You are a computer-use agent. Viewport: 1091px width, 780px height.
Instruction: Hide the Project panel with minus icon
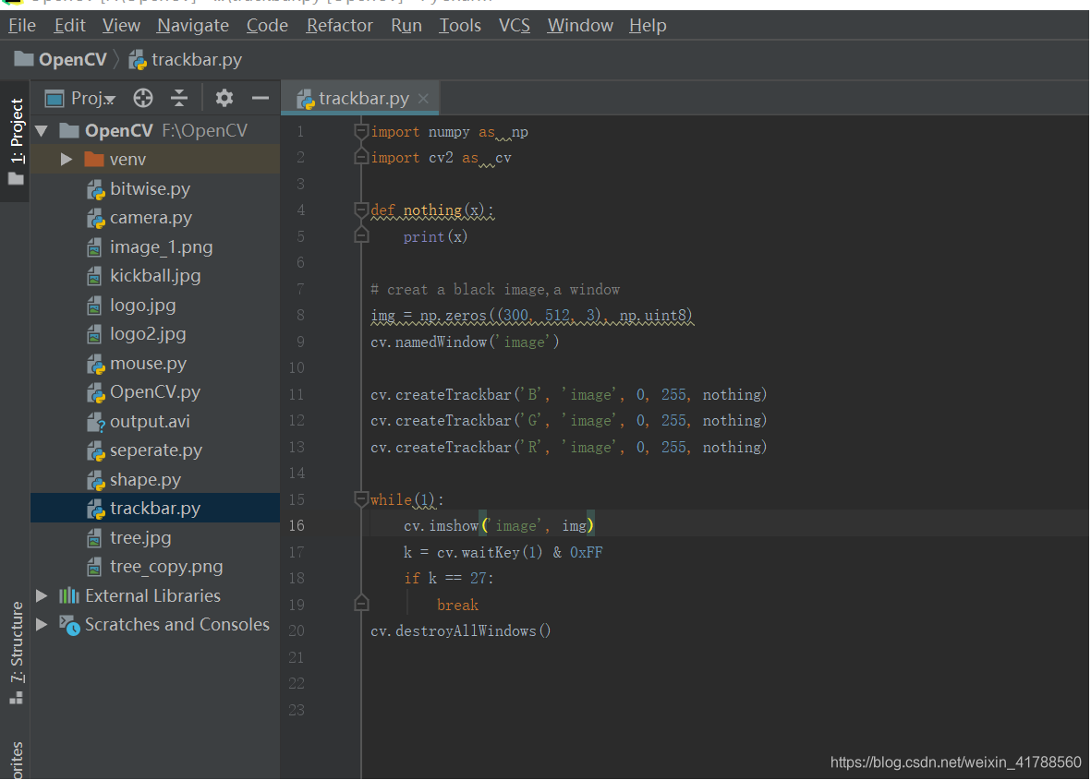(x=261, y=98)
